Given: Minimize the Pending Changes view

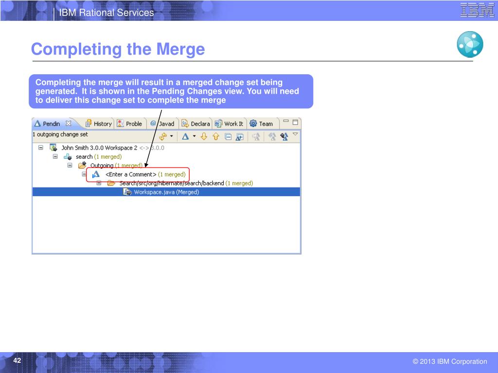Looking at the screenshot, I should [286, 121].
